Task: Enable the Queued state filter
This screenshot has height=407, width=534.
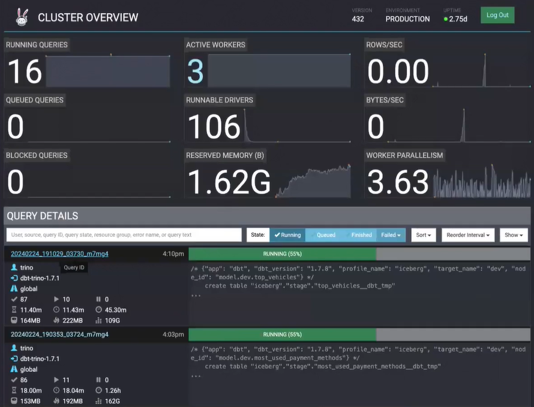Action: click(x=325, y=235)
